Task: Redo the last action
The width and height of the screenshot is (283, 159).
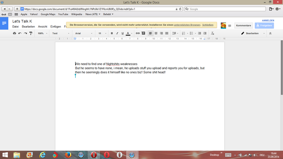Action: point(26,34)
